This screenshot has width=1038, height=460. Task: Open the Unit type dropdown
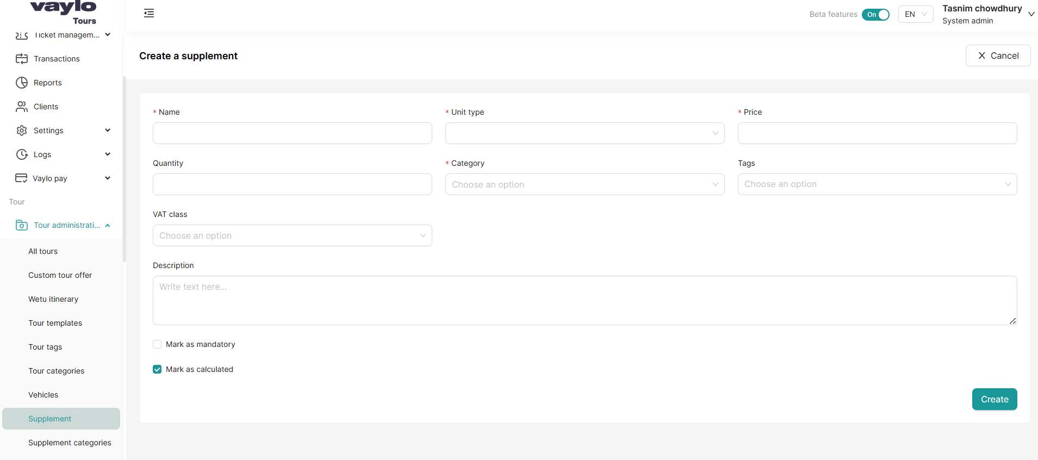pos(585,133)
